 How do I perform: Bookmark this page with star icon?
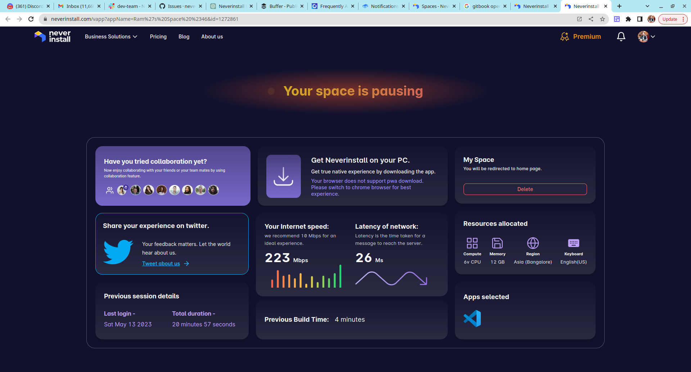[602, 19]
